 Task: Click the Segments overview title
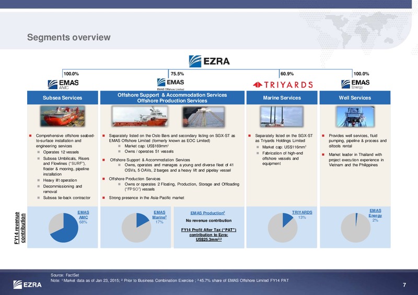[69, 37]
